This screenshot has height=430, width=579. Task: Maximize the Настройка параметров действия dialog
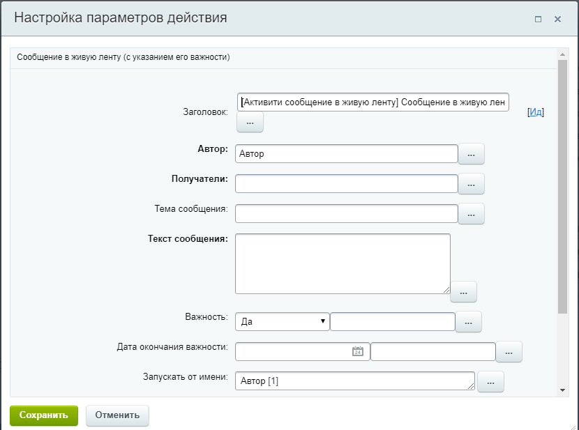pyautogui.click(x=538, y=20)
